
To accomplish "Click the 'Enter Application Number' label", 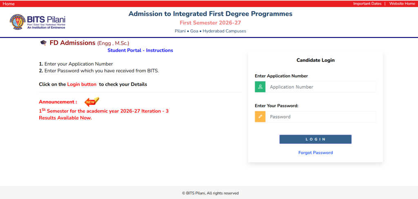I will [281, 76].
